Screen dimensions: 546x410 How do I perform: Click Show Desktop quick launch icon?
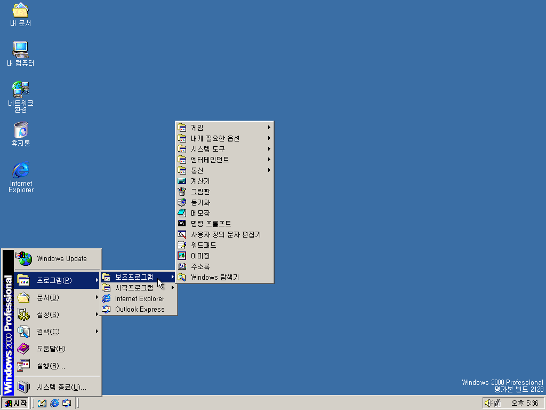point(42,404)
